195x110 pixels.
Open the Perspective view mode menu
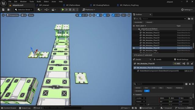(12, 15)
